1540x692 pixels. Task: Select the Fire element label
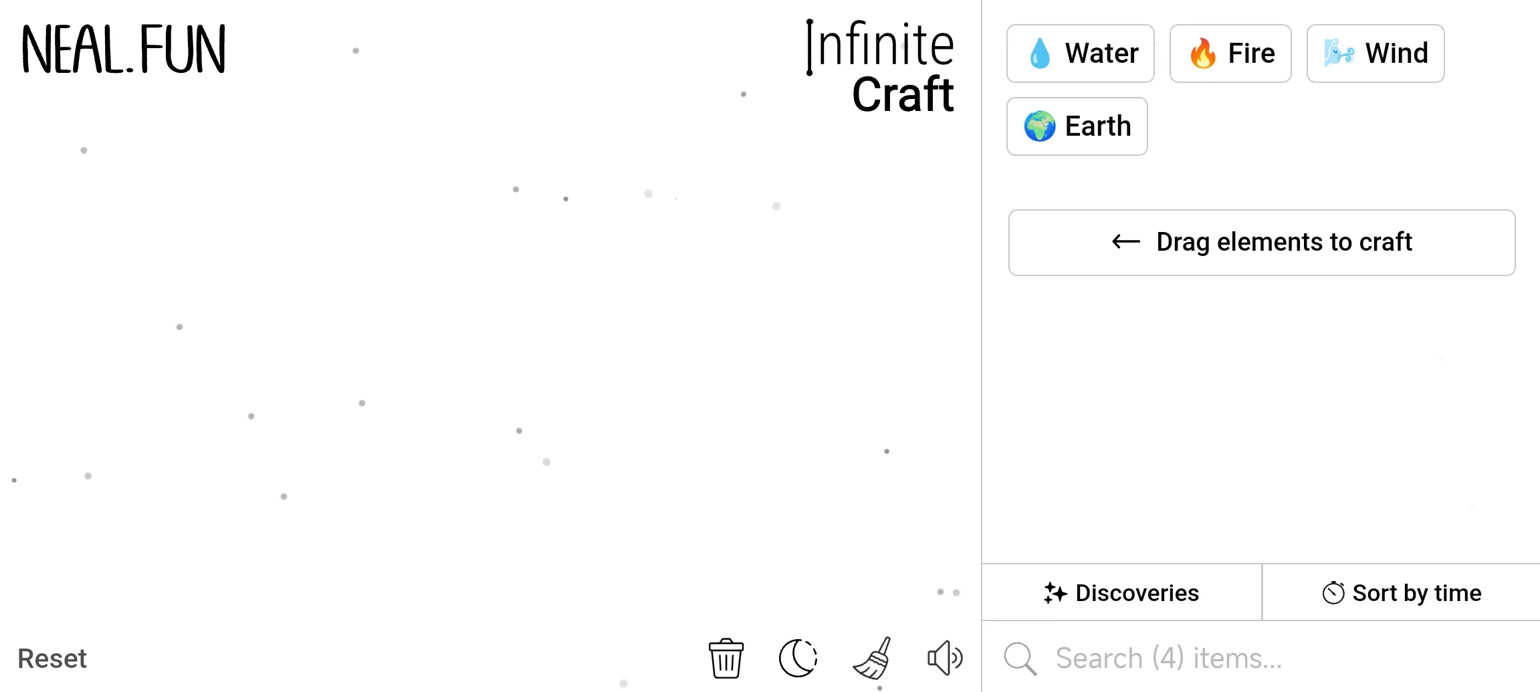[1251, 53]
